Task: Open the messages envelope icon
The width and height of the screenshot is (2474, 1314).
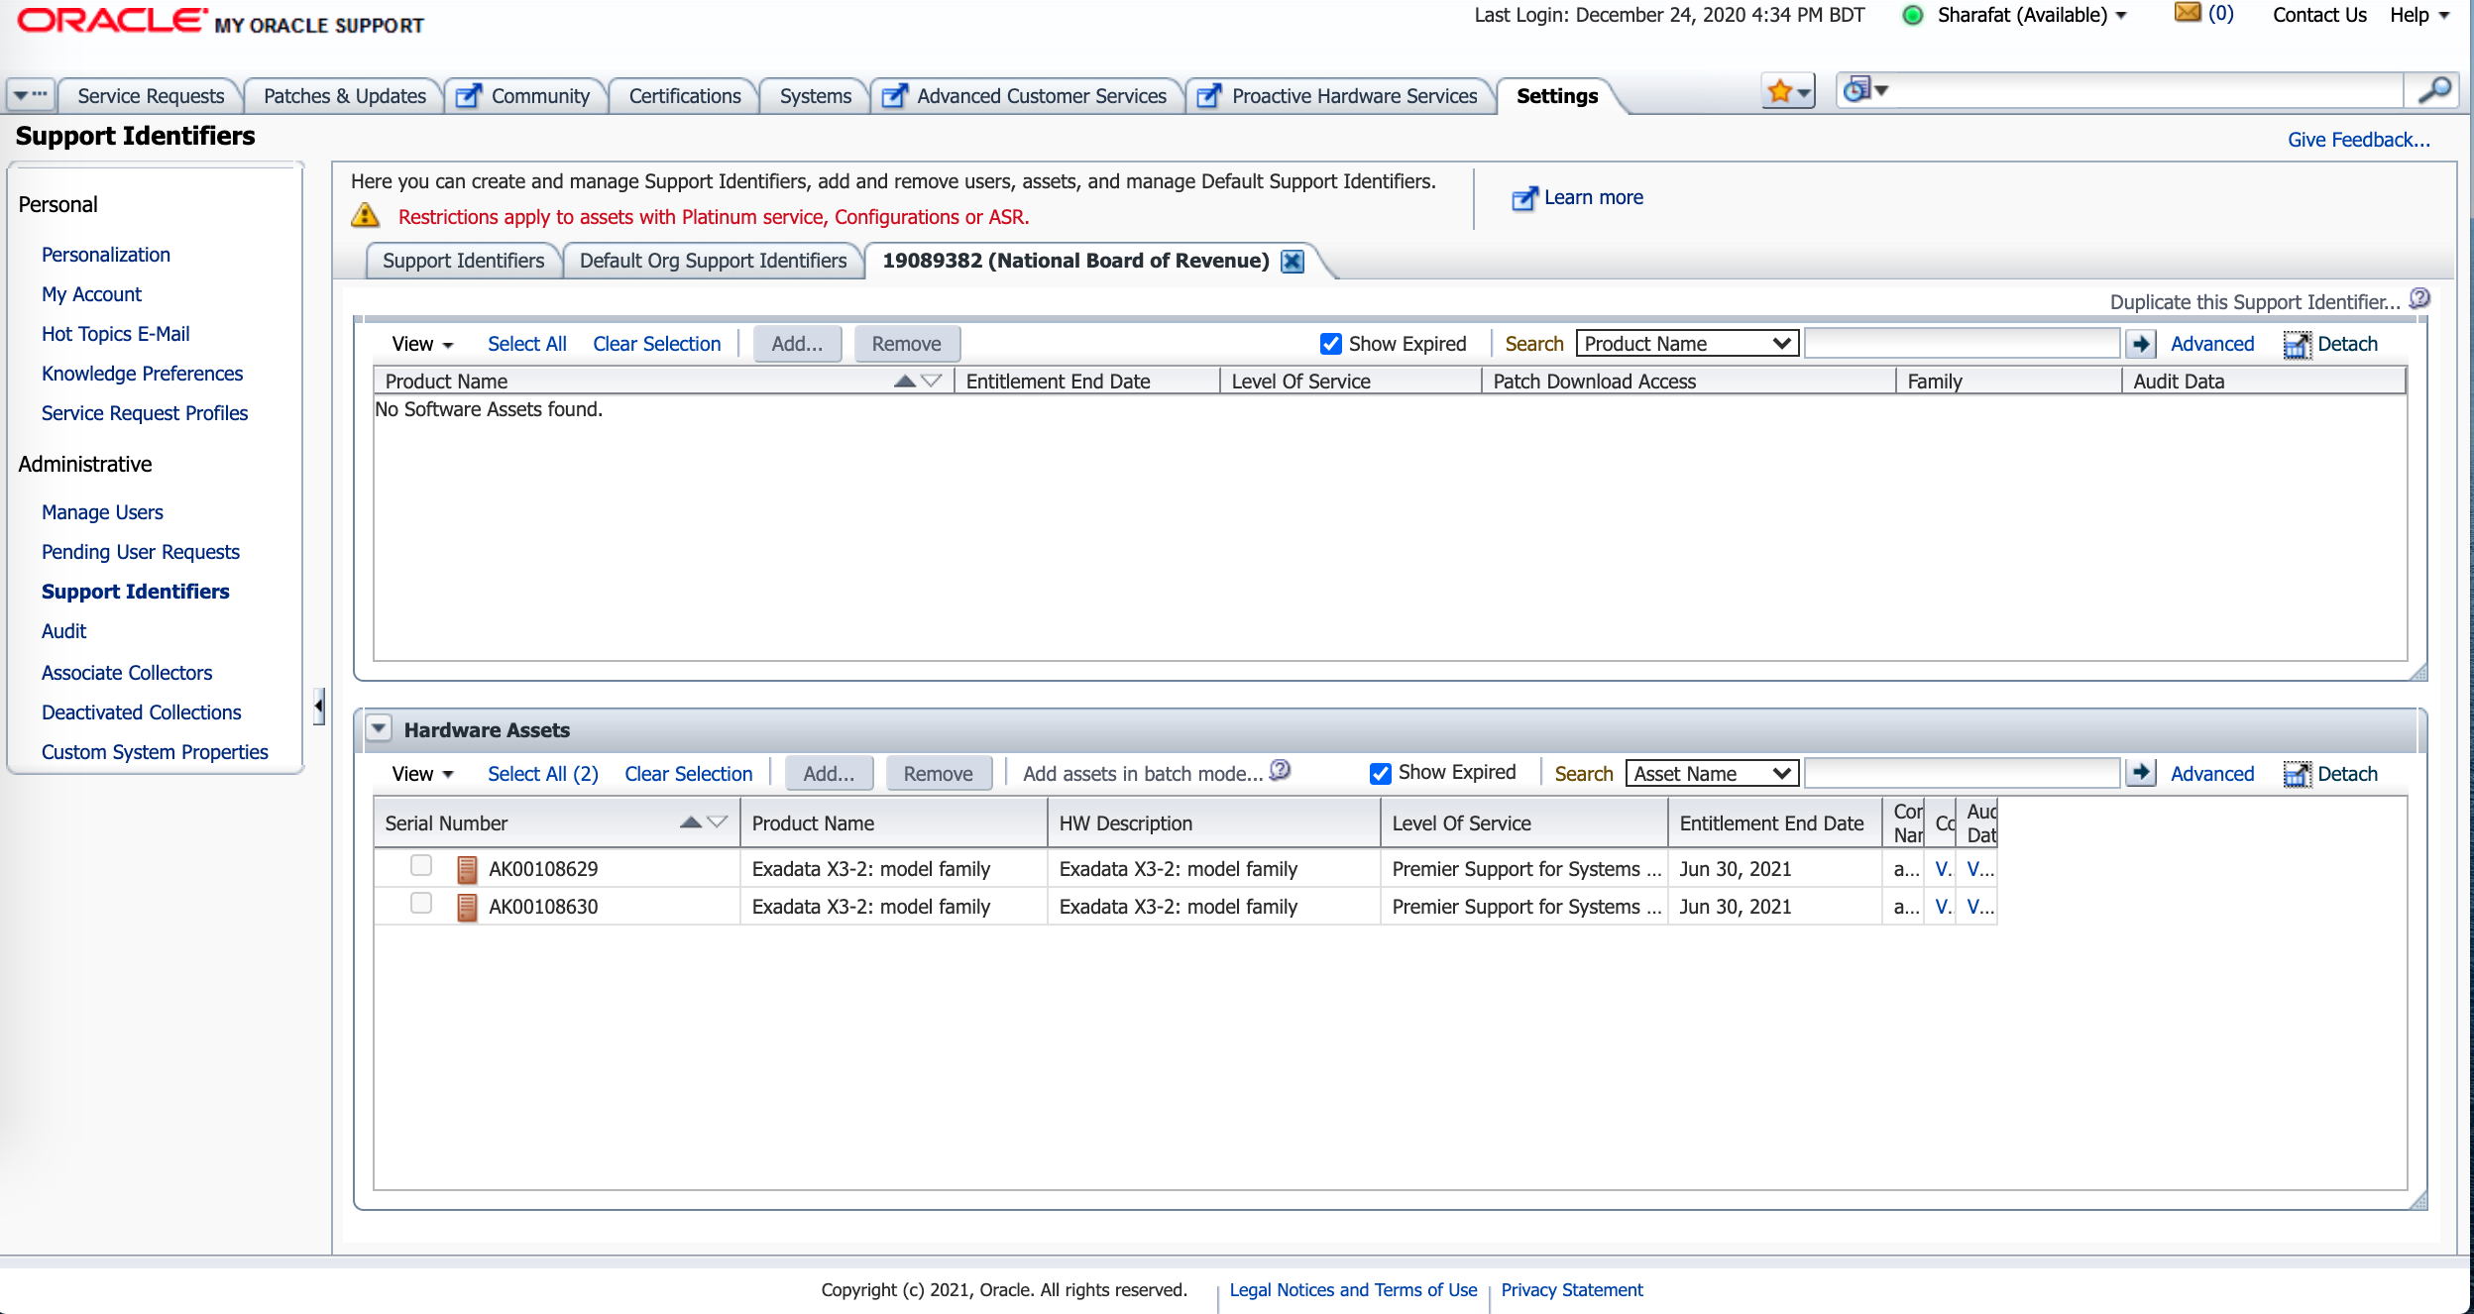Action: point(2188,13)
